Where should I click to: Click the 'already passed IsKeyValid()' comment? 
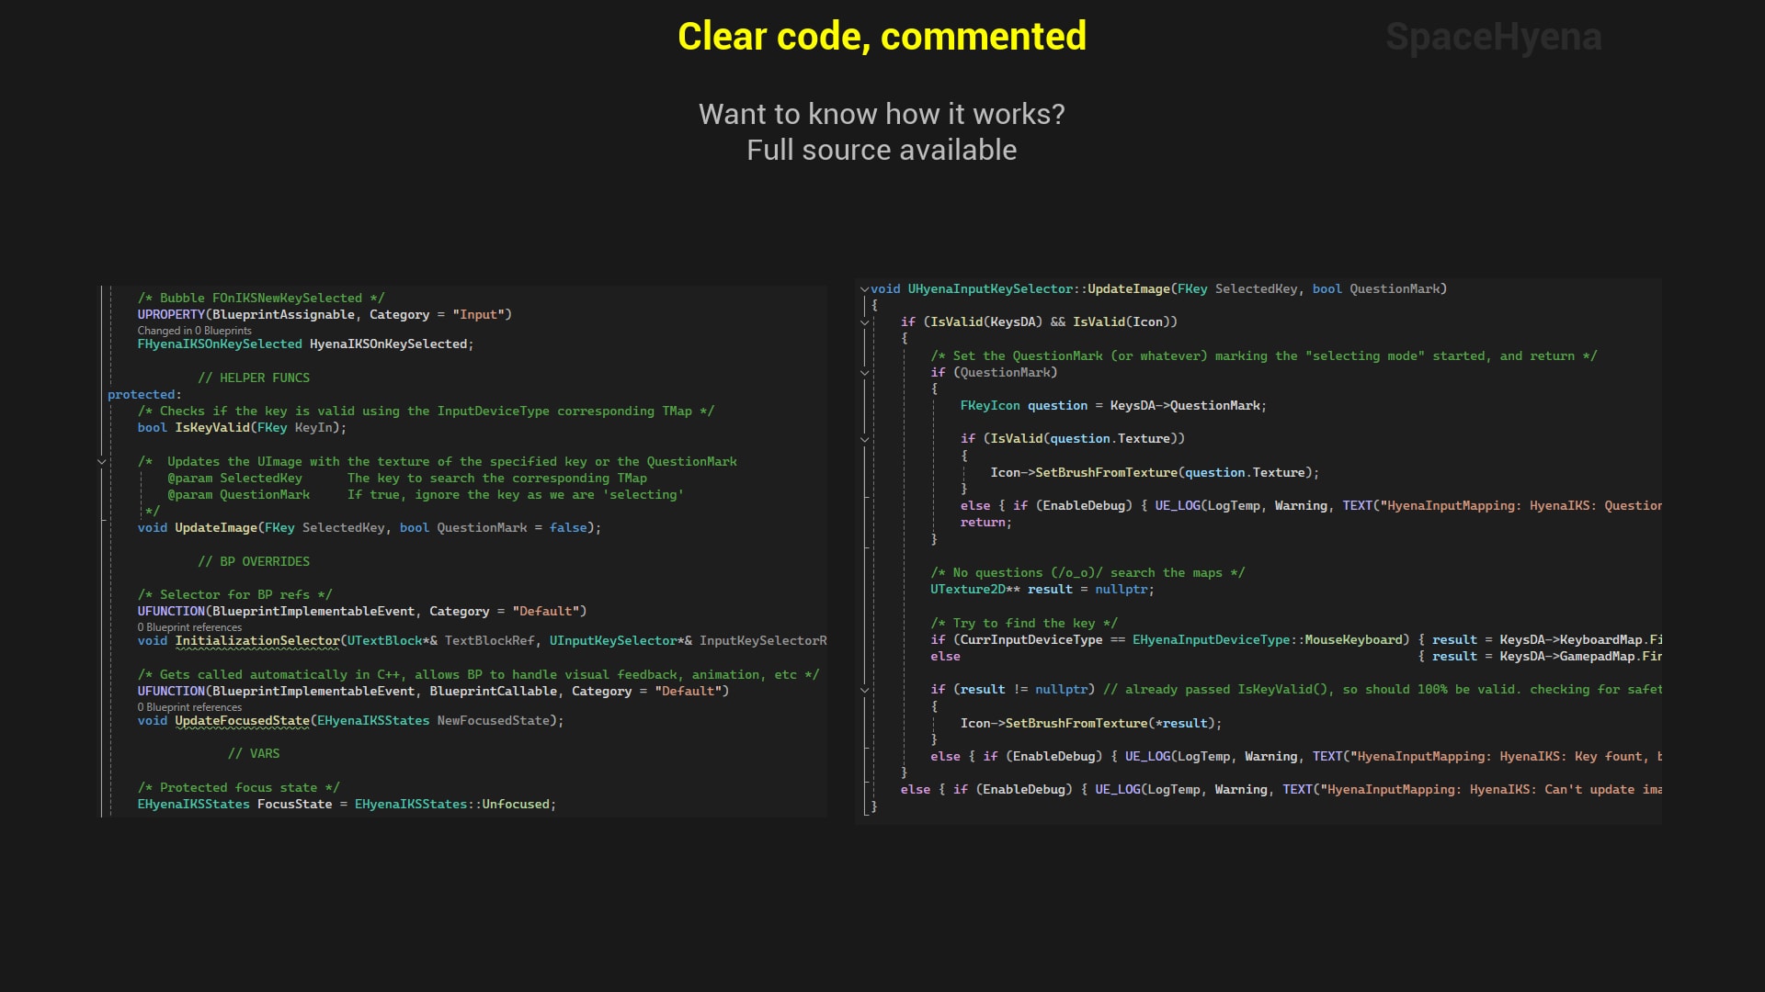click(x=1383, y=690)
